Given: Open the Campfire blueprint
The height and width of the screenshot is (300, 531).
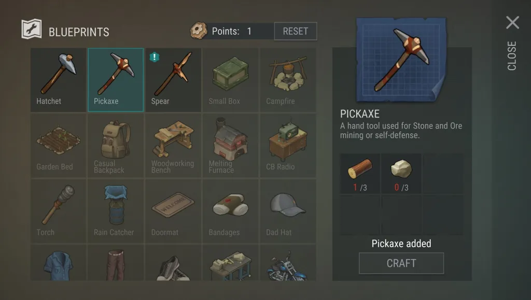Looking at the screenshot, I should (x=288, y=80).
